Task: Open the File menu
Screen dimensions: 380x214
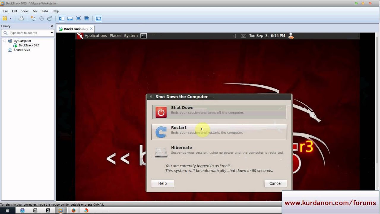Action: pyautogui.click(x=6, y=11)
